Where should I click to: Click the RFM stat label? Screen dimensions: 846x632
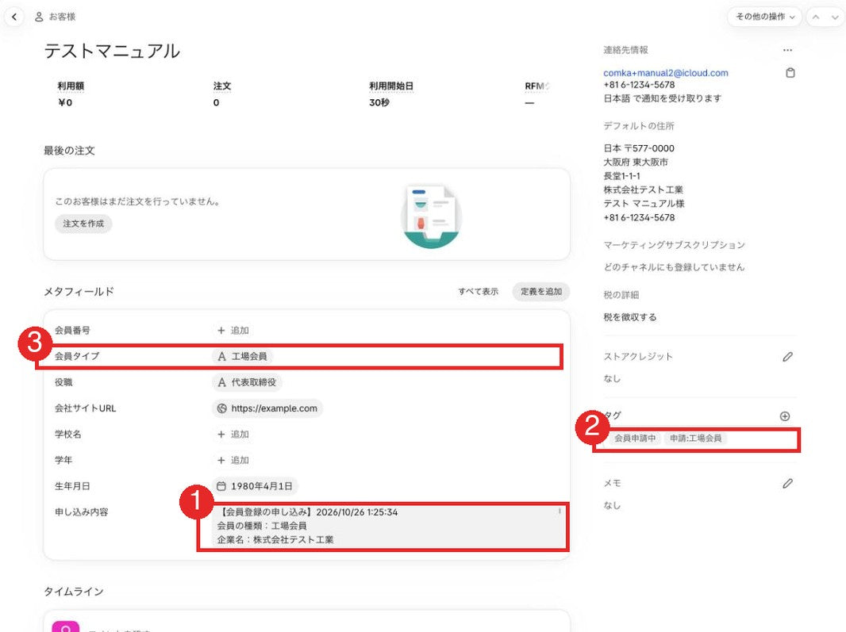tap(536, 86)
